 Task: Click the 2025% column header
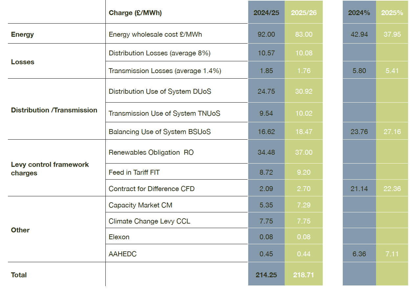pyautogui.click(x=392, y=13)
